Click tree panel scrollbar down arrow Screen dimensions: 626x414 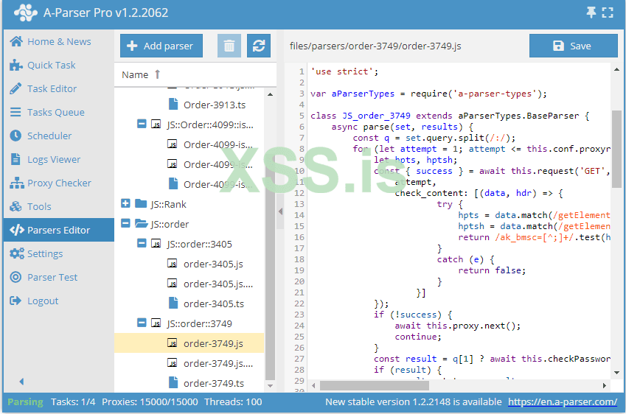(x=271, y=386)
